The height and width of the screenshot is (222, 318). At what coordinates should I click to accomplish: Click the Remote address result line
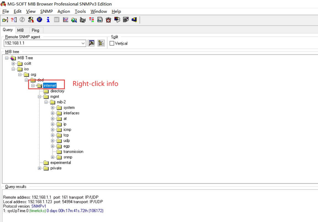coord(51,197)
